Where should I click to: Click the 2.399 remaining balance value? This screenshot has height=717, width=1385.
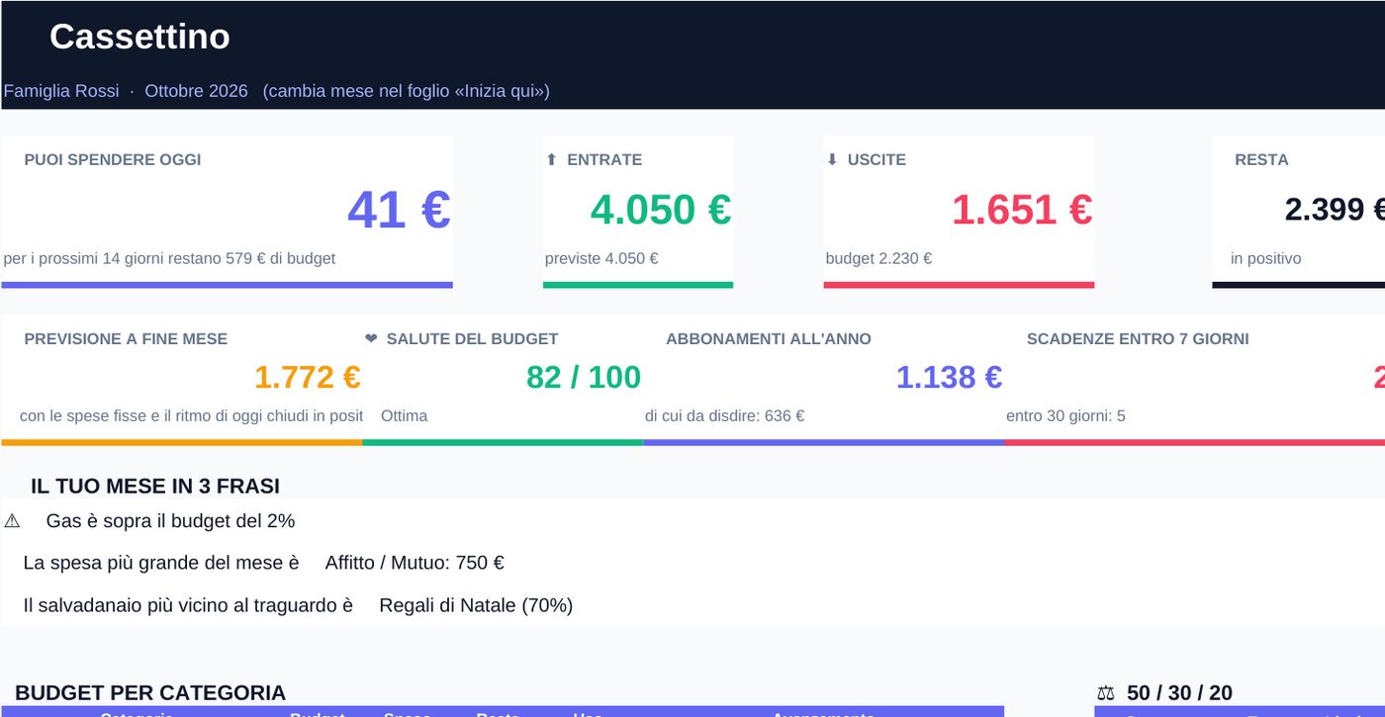[x=1335, y=210]
